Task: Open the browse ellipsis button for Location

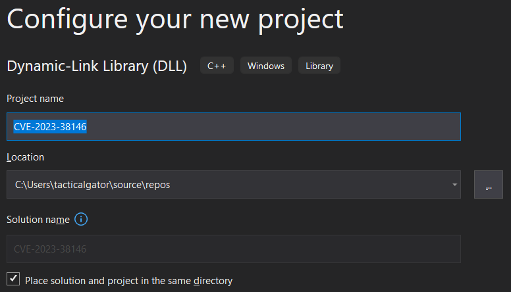Action: pyautogui.click(x=488, y=185)
